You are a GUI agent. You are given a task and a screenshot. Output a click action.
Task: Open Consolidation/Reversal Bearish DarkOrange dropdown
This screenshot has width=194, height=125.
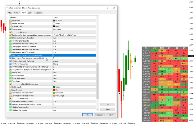[74, 96]
